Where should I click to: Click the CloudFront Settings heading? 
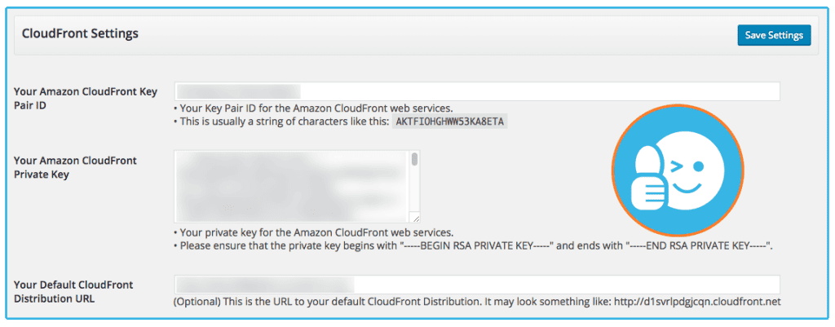click(x=80, y=33)
